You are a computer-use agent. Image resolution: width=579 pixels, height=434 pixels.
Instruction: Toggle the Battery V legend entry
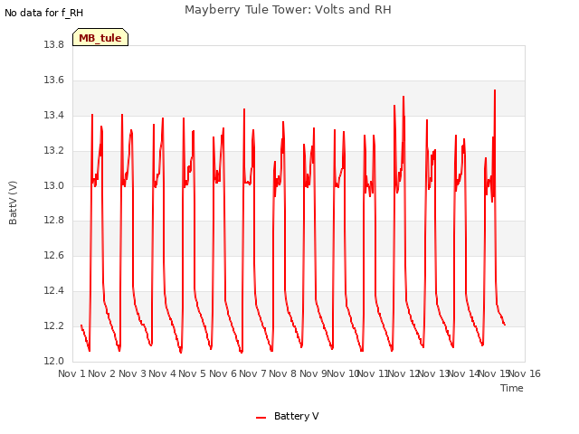(288, 416)
